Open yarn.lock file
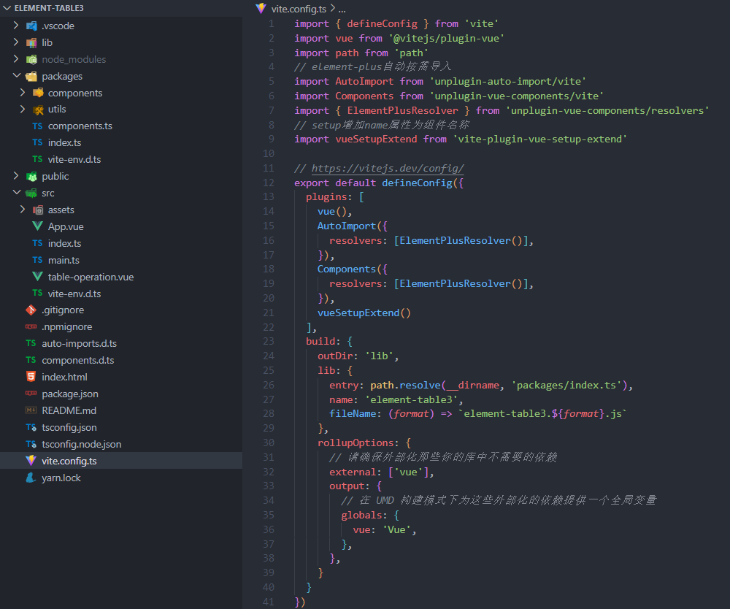This screenshot has height=609, width=730. click(x=61, y=478)
